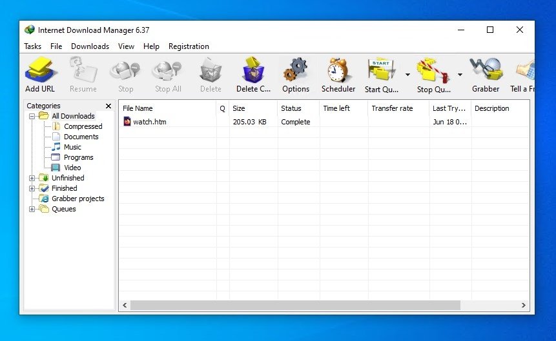Click the Add URL toolbar icon
The width and height of the screenshot is (556, 341).
(40, 70)
